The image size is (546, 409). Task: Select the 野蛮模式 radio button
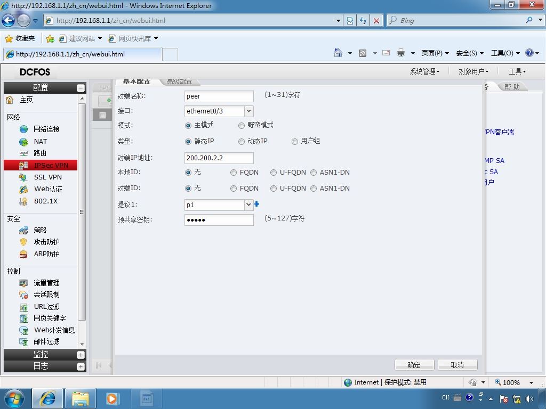(x=242, y=126)
